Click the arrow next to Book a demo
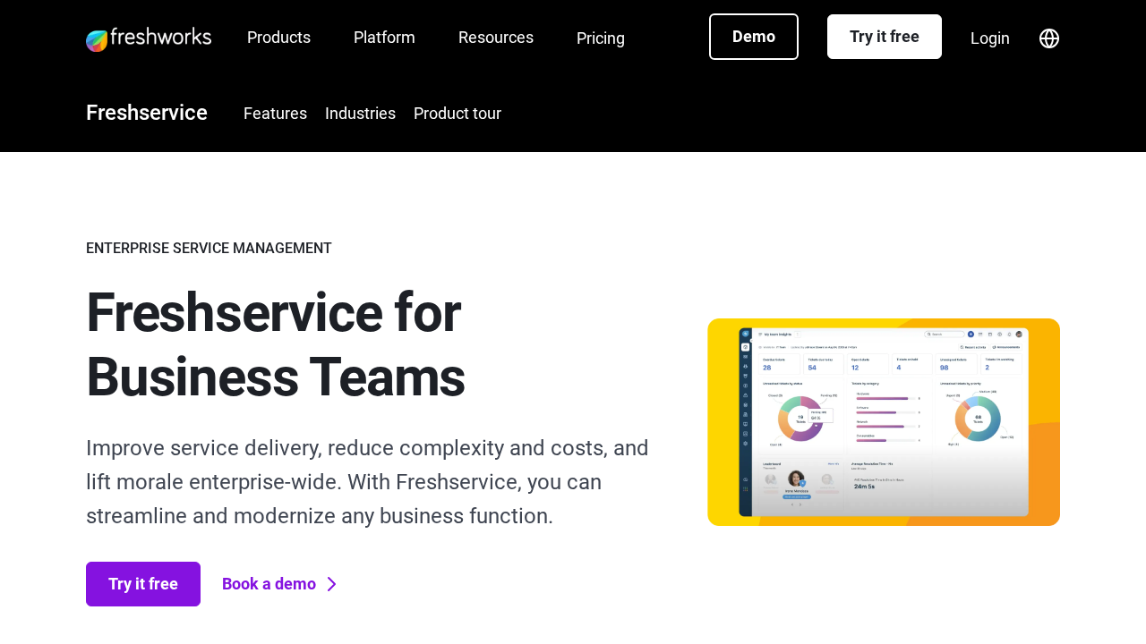The image size is (1146, 644). tap(331, 584)
